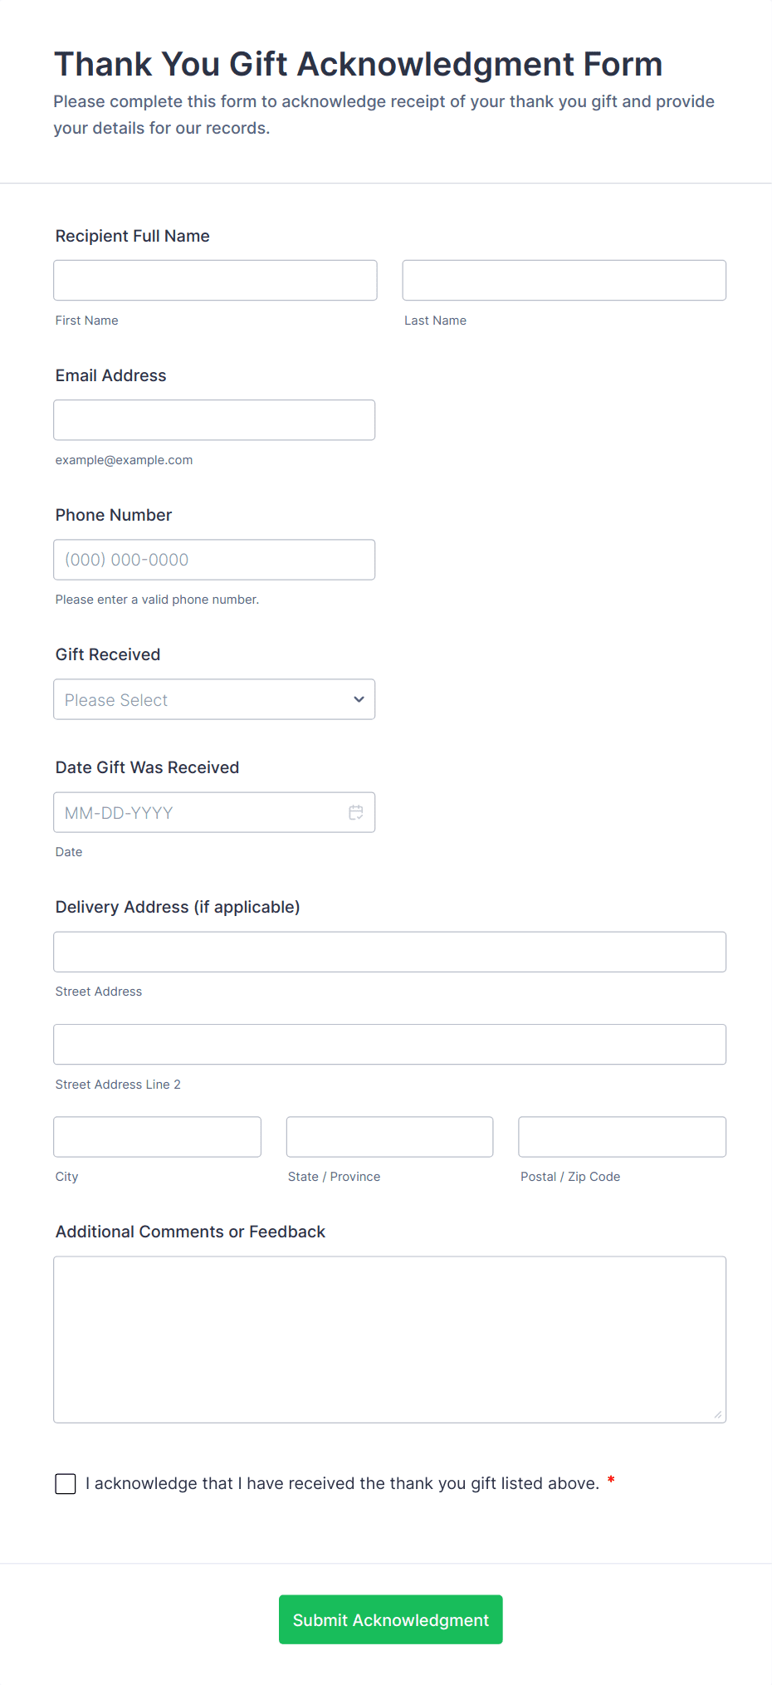Click the Postal / Zip Code field
The image size is (772, 1685).
tap(622, 1136)
